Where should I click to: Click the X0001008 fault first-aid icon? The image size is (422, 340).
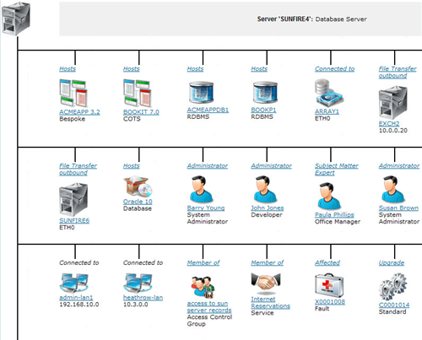[329, 285]
